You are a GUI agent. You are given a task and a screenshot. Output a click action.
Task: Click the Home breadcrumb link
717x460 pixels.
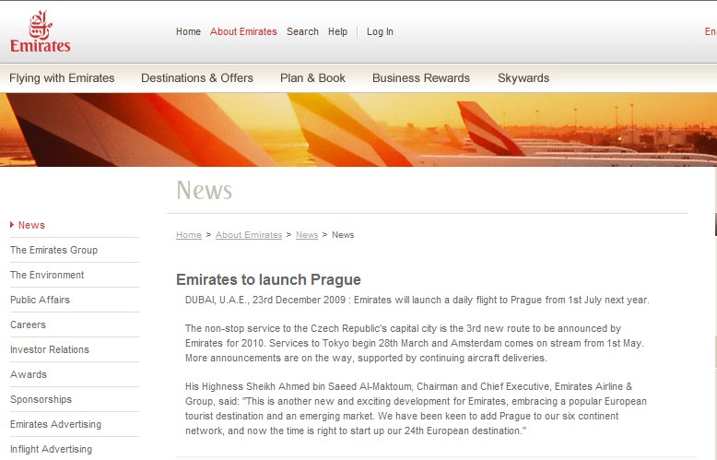coord(189,234)
